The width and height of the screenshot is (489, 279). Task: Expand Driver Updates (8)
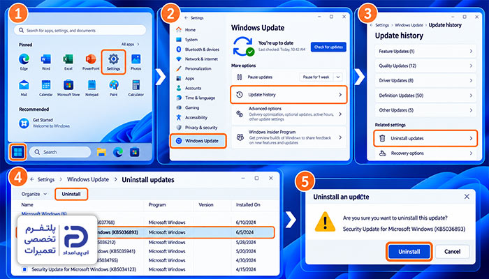click(425, 80)
